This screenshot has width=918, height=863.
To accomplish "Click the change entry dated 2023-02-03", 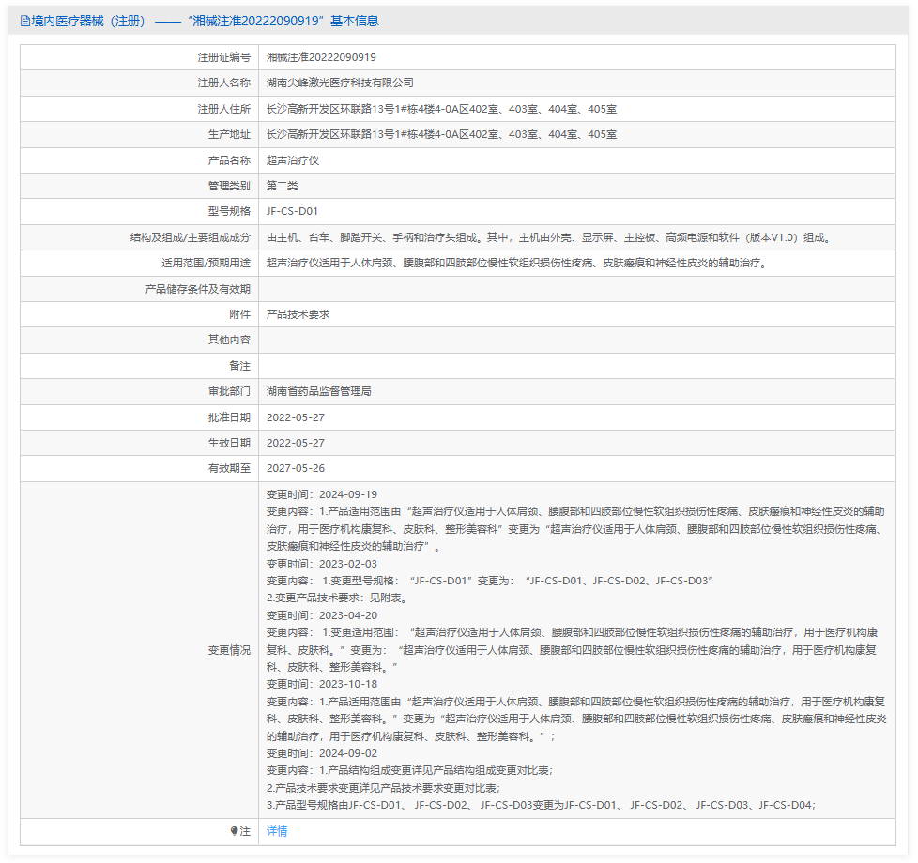I will 321,564.
